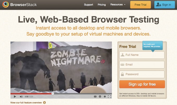Toggle closed captions on the video

point(95,96)
